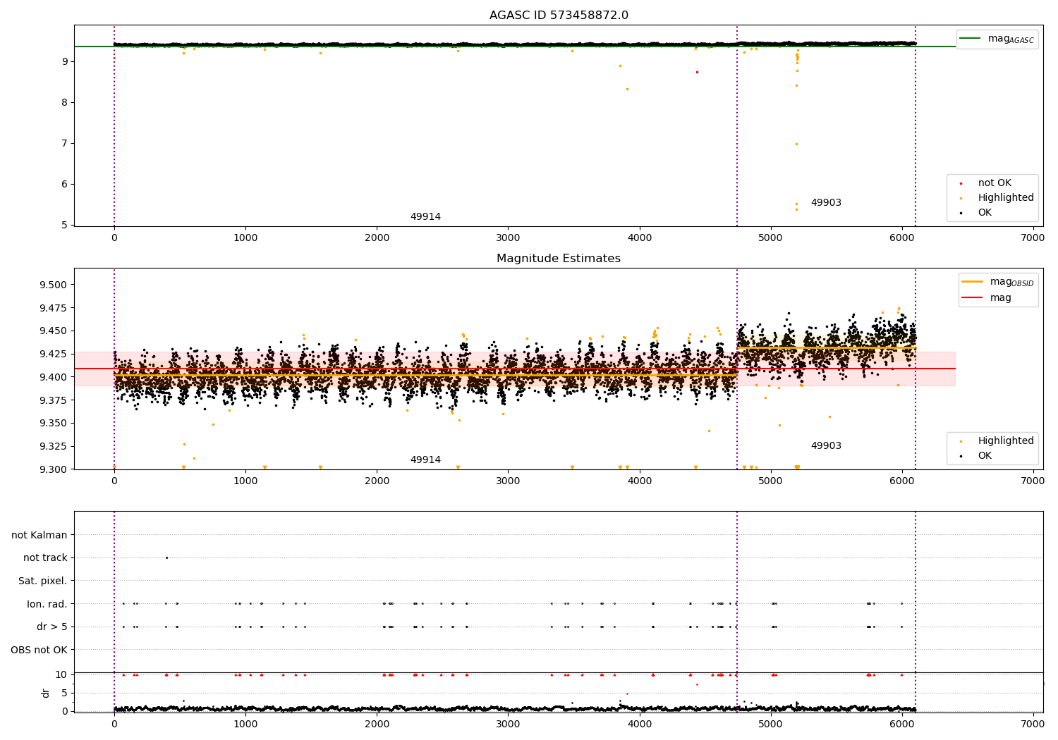The height and width of the screenshot is (740, 1058).
Task: Click x-axis tick 3000 of the top plot
Action: point(508,238)
